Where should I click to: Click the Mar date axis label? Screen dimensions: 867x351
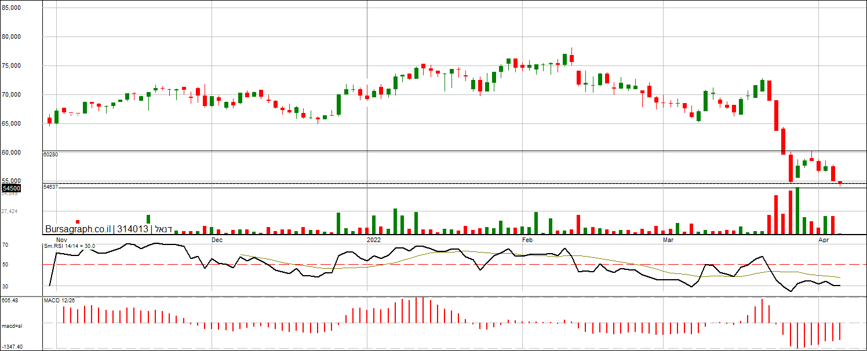(669, 239)
